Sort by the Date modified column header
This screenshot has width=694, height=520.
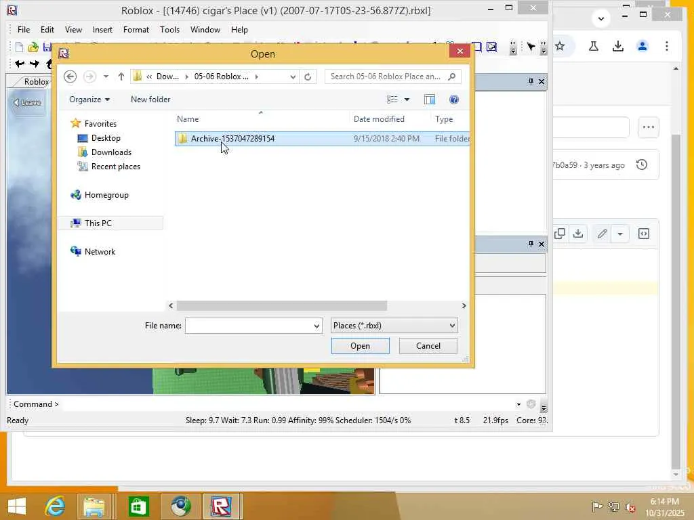(x=379, y=119)
